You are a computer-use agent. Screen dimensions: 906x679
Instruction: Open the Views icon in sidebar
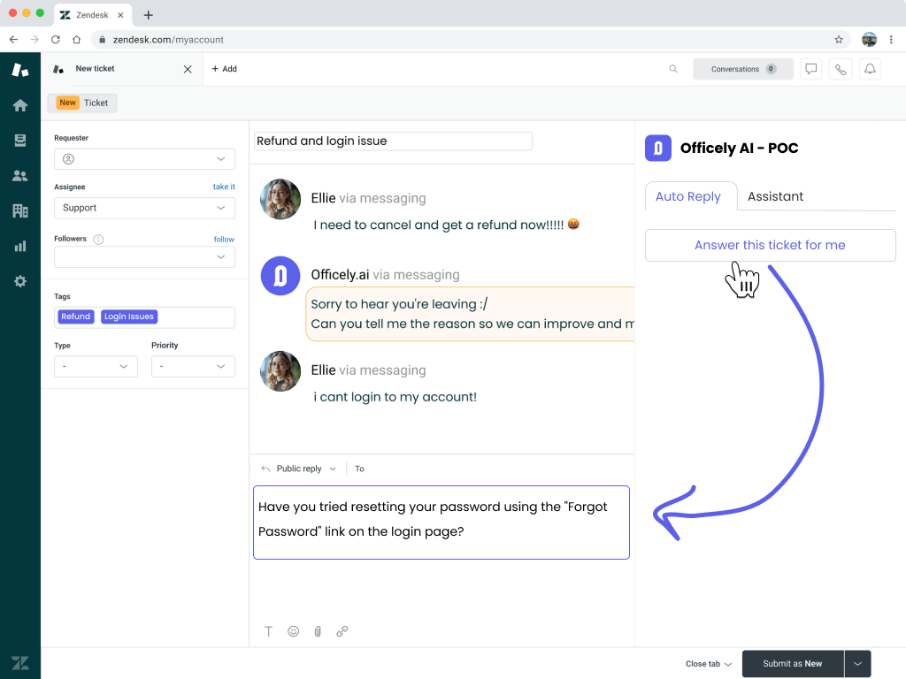click(19, 141)
